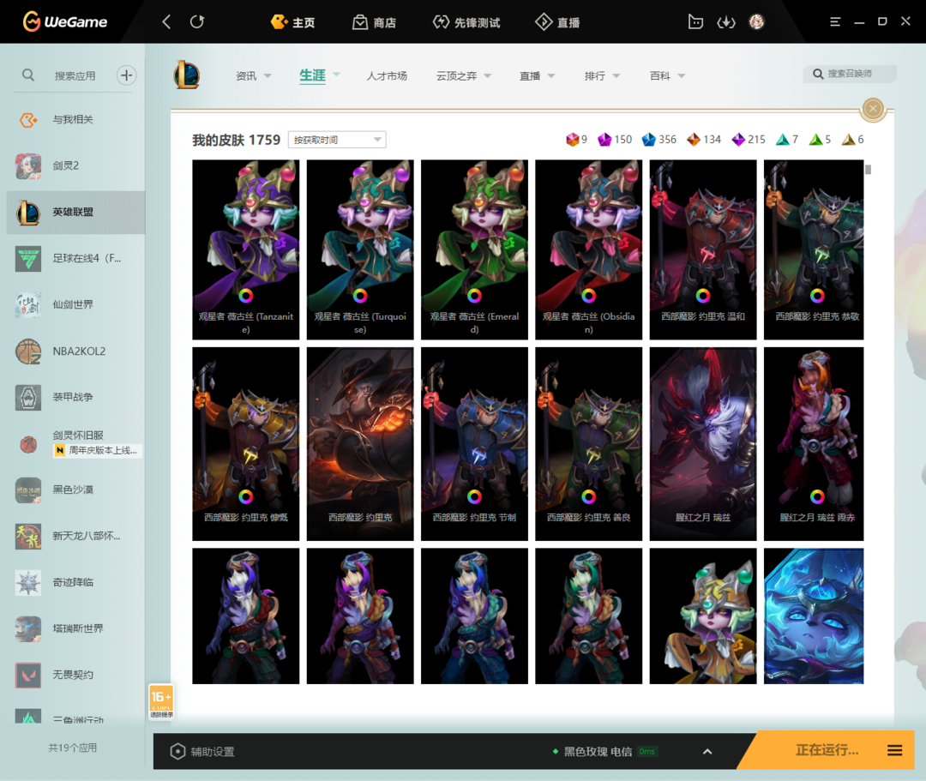
Task: Click the WeGame logo
Action: 65,21
